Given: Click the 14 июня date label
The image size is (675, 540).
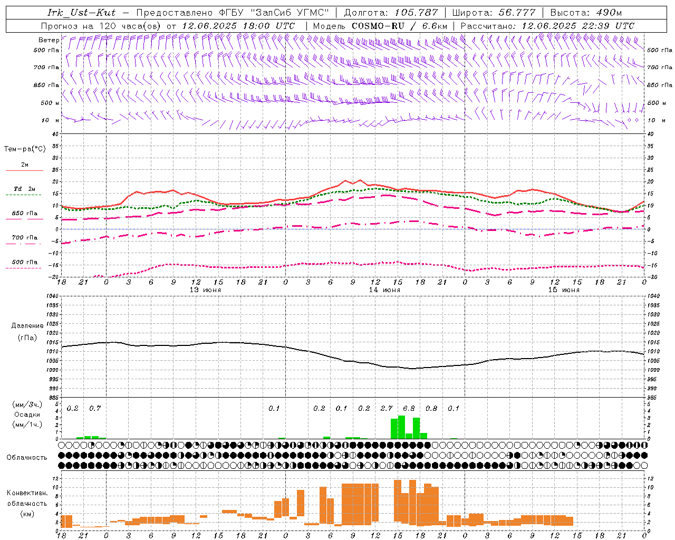Looking at the screenshot, I should [x=384, y=290].
